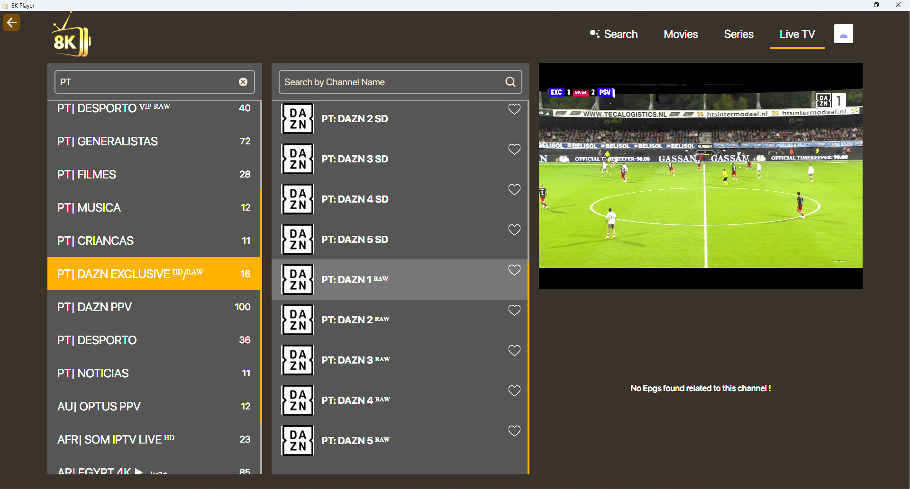The width and height of the screenshot is (910, 489).
Task: Favorite PT: DAZN 3 SD with heart
Action: tap(514, 149)
